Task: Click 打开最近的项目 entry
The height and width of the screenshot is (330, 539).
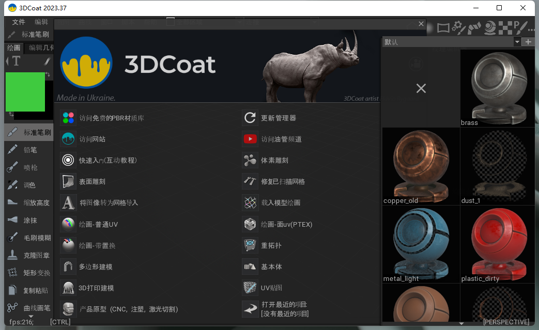Action: pyautogui.click(x=275, y=309)
